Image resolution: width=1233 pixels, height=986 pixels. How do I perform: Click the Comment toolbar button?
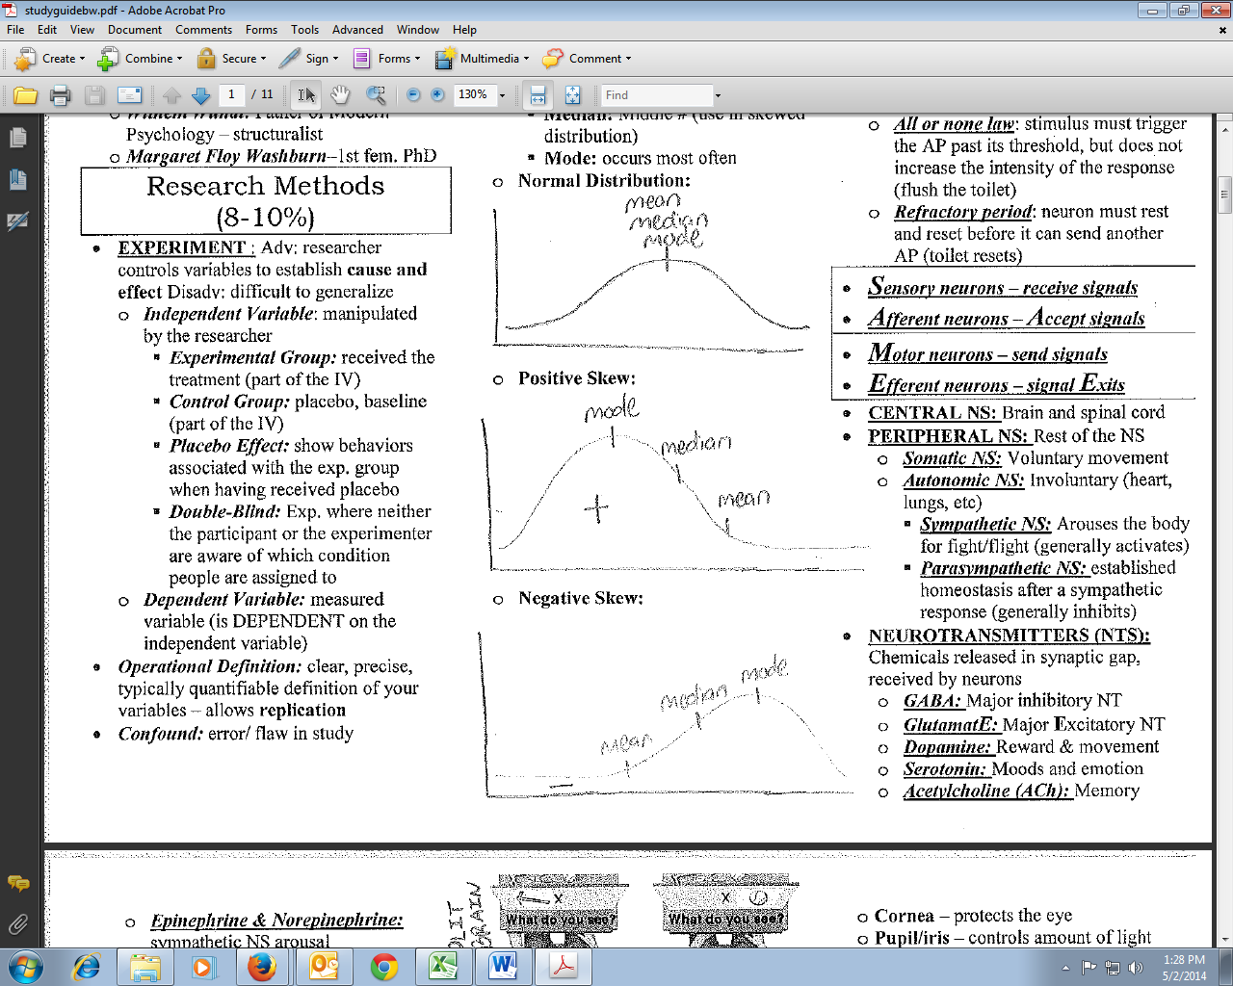pos(587,59)
